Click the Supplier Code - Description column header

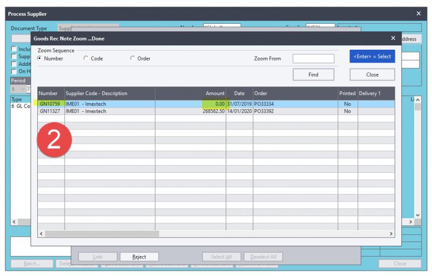coord(96,93)
